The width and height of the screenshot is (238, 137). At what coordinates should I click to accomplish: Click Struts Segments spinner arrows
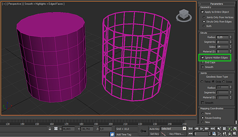(231, 42)
